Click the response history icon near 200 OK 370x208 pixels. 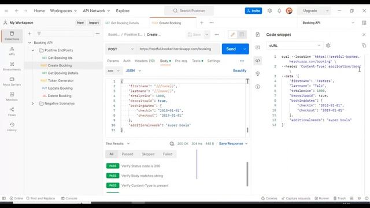[x=172, y=144]
